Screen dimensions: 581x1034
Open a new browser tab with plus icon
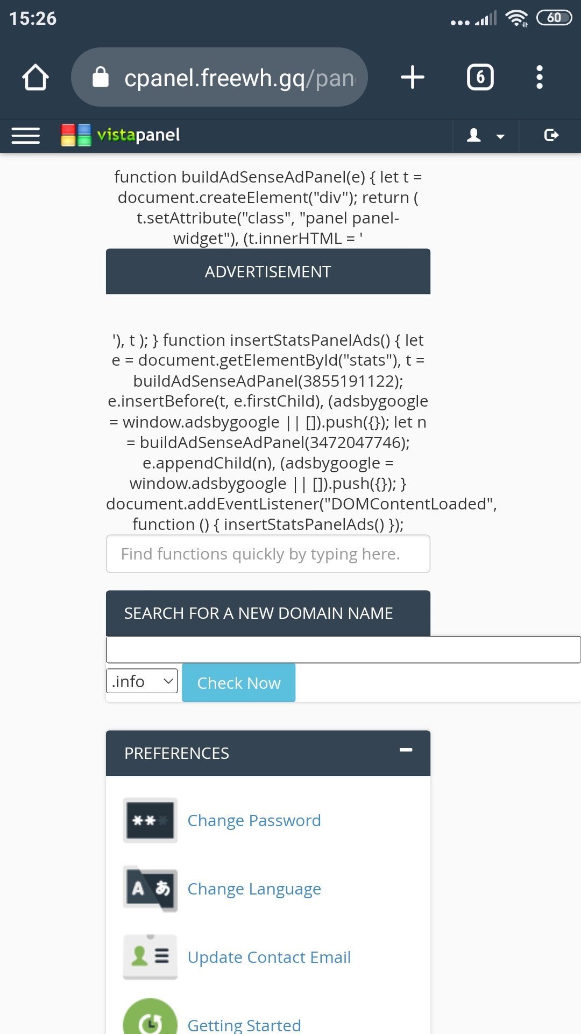(x=413, y=77)
